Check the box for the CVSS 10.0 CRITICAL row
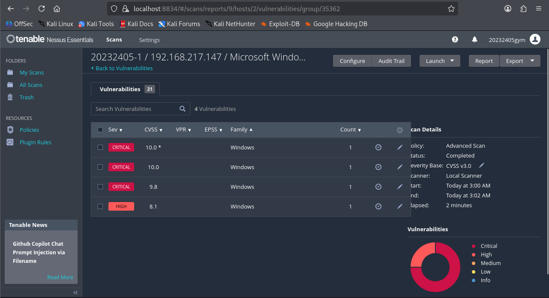Screen dimensions: 549x298 point(100,167)
